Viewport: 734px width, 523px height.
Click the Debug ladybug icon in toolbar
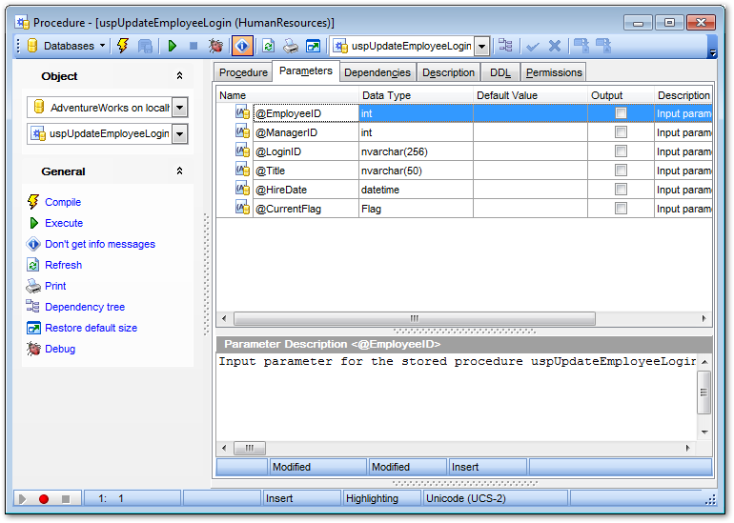click(215, 46)
